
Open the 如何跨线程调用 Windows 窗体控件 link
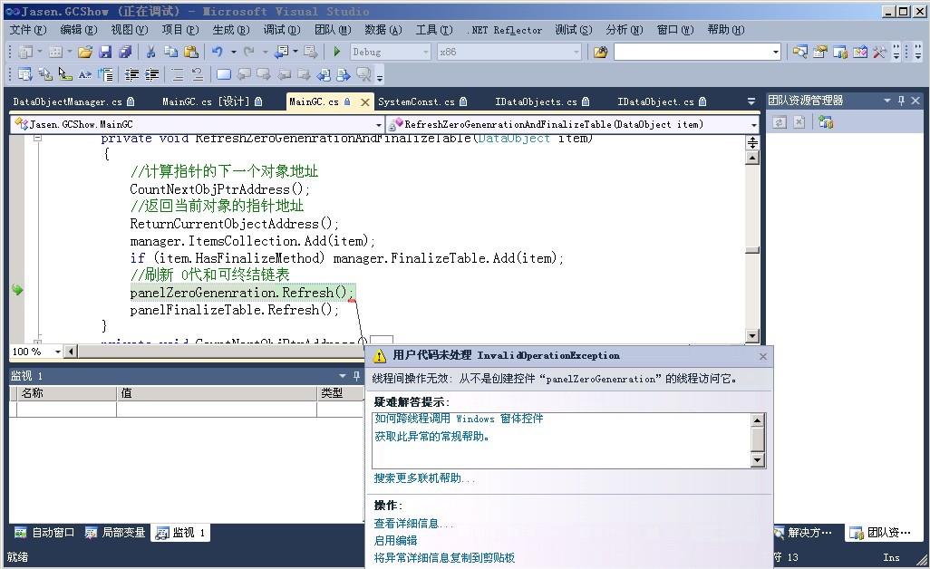(x=459, y=419)
